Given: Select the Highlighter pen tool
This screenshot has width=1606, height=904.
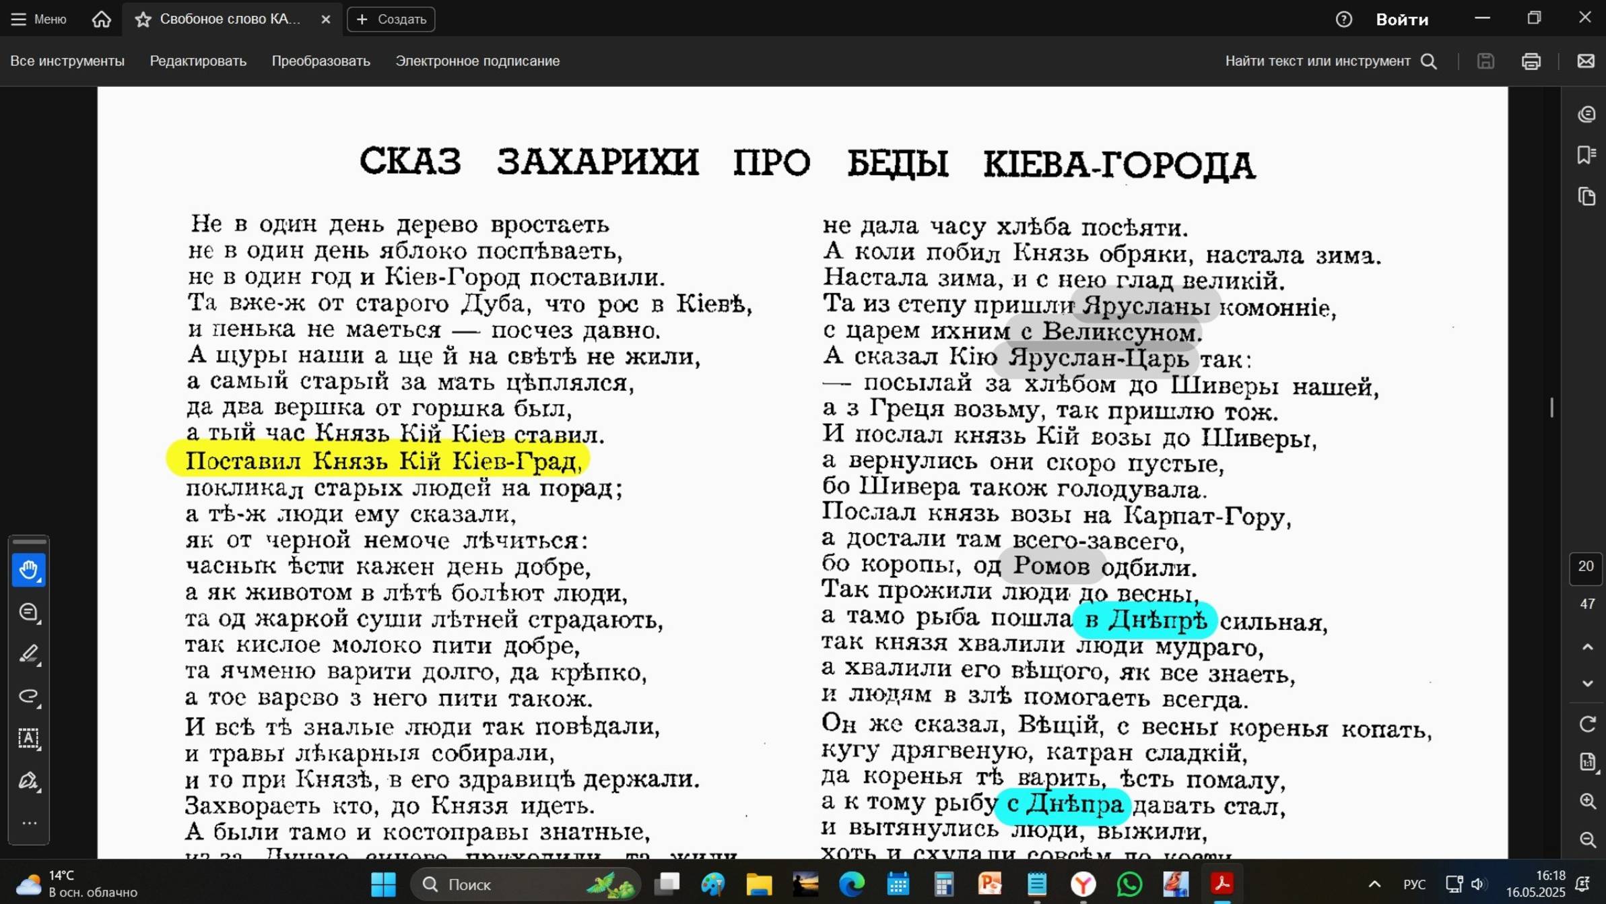Looking at the screenshot, I should coord(28,654).
